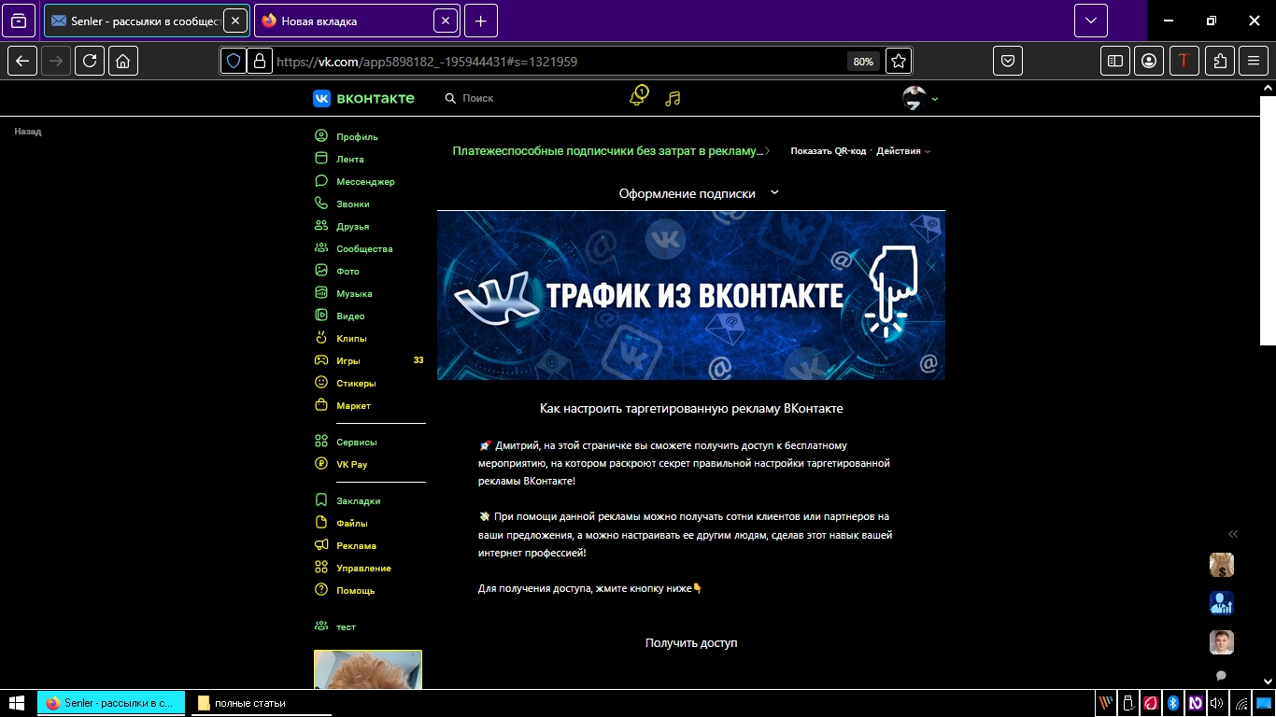Click the Bluetooth tray icon
The image size is (1276, 717).
click(1172, 703)
